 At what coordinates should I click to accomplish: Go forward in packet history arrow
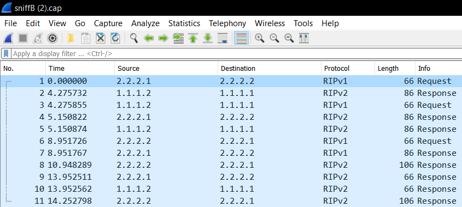click(x=163, y=38)
